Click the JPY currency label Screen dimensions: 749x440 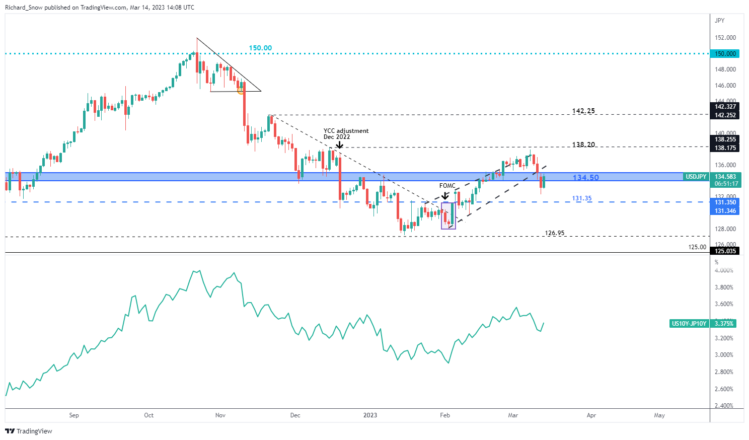pyautogui.click(x=720, y=21)
